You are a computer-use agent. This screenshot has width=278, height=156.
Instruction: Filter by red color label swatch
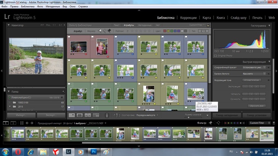pyautogui.click(x=165, y=31)
